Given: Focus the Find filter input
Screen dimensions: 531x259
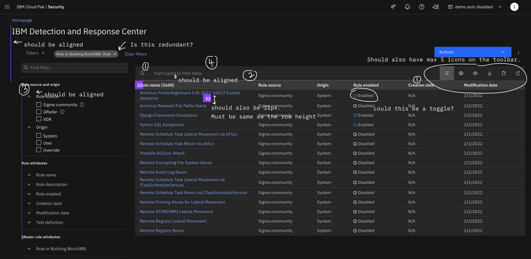Looking at the screenshot, I should click(x=75, y=68).
